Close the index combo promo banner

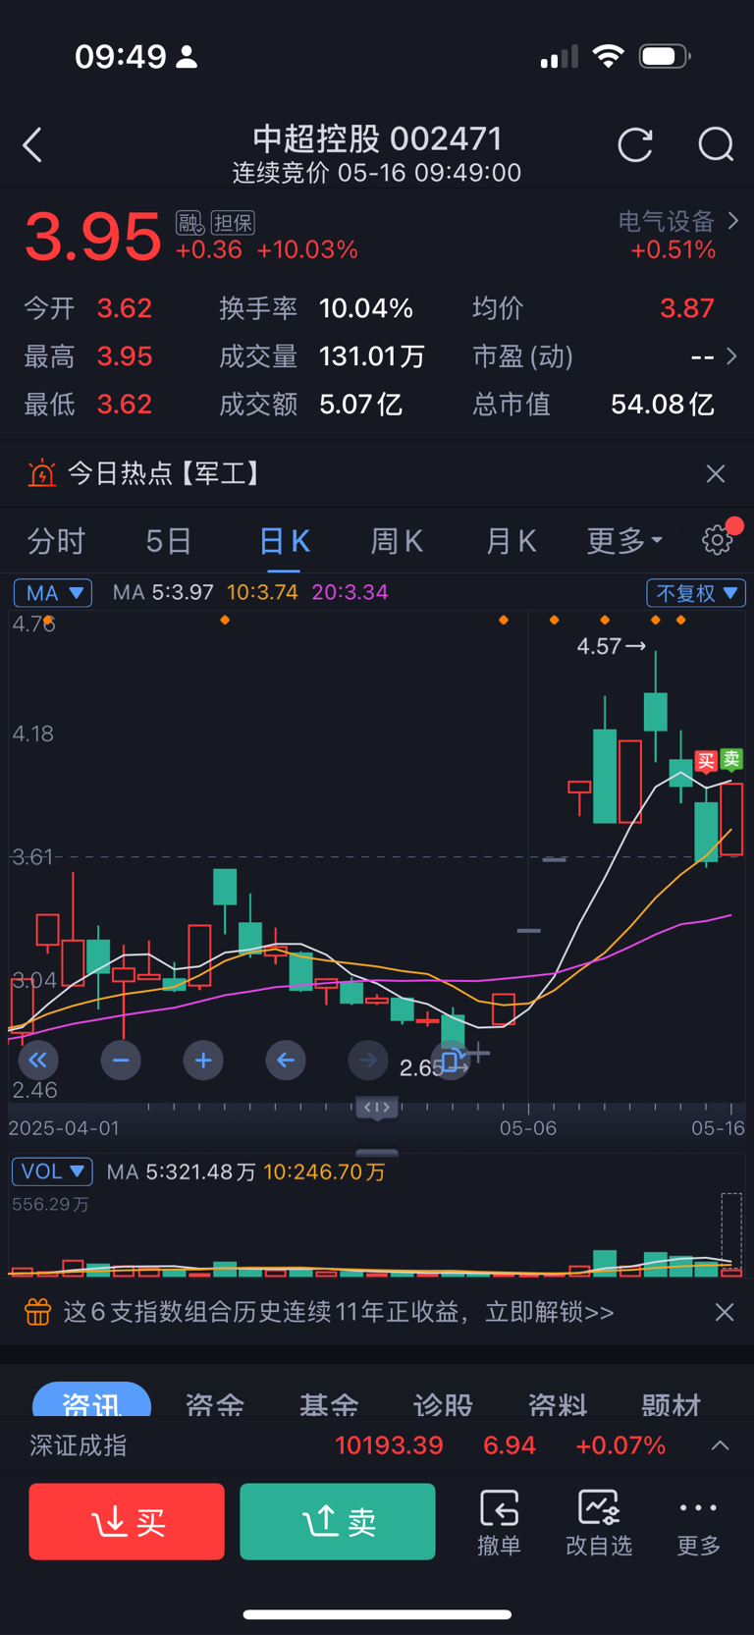[x=725, y=1312]
